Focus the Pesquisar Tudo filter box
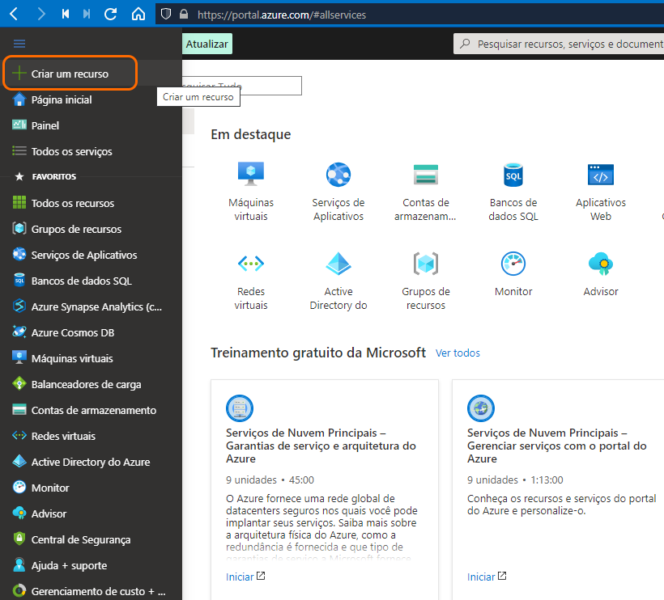The image size is (664, 600). [x=242, y=86]
